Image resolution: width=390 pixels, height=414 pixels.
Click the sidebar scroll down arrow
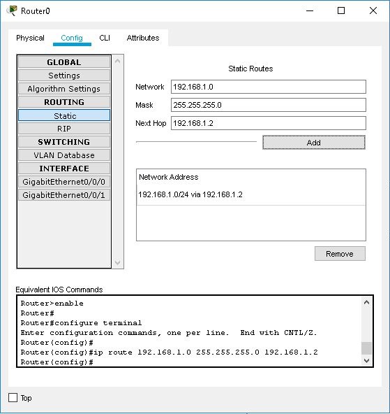pyautogui.click(x=118, y=263)
